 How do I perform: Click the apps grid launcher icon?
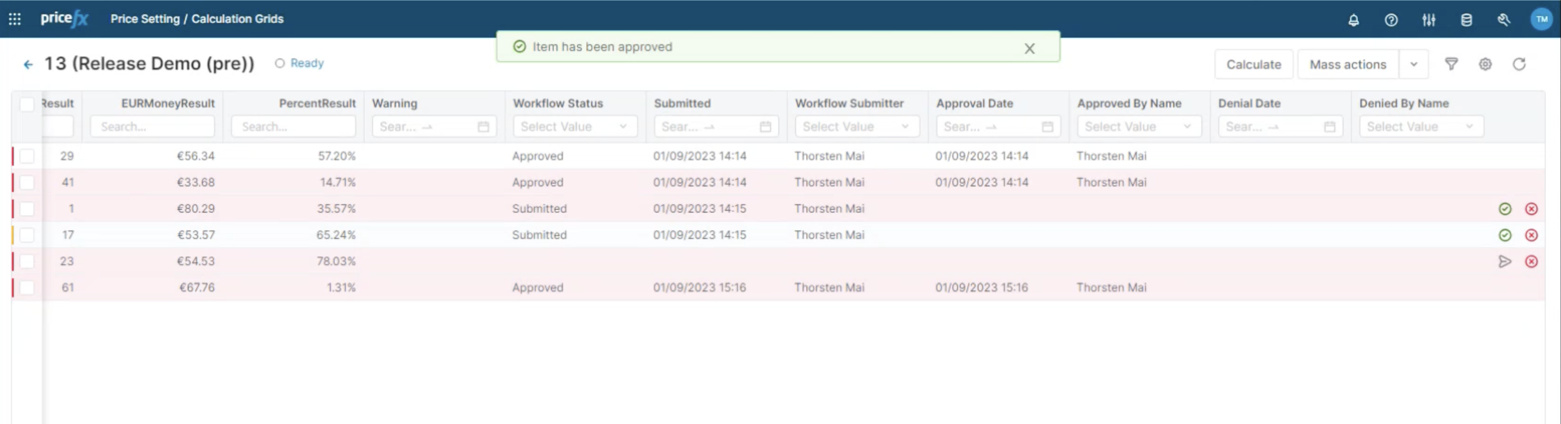[x=15, y=19]
